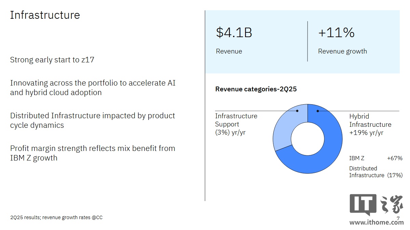The image size is (410, 230).
Task: Click the Infrastructure Support (3%) yr/yr label
Action: 236,124
